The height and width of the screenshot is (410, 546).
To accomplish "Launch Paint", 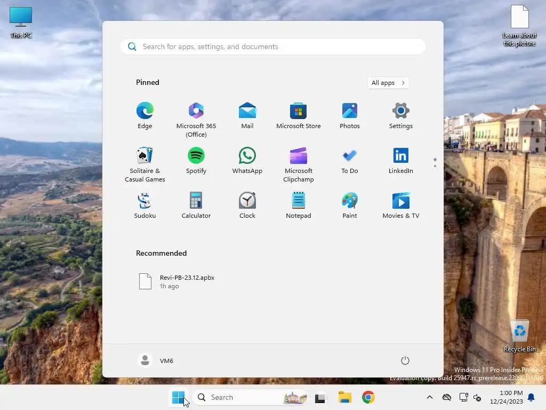I will click(x=350, y=206).
